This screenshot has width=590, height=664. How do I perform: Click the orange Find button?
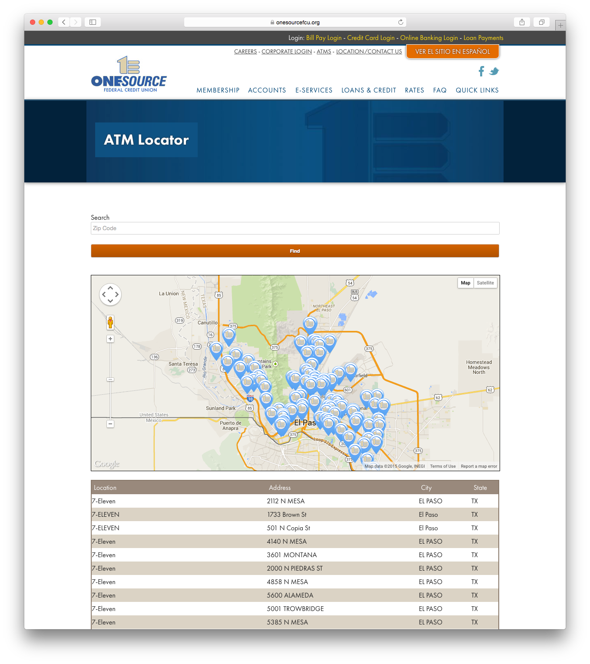295,251
